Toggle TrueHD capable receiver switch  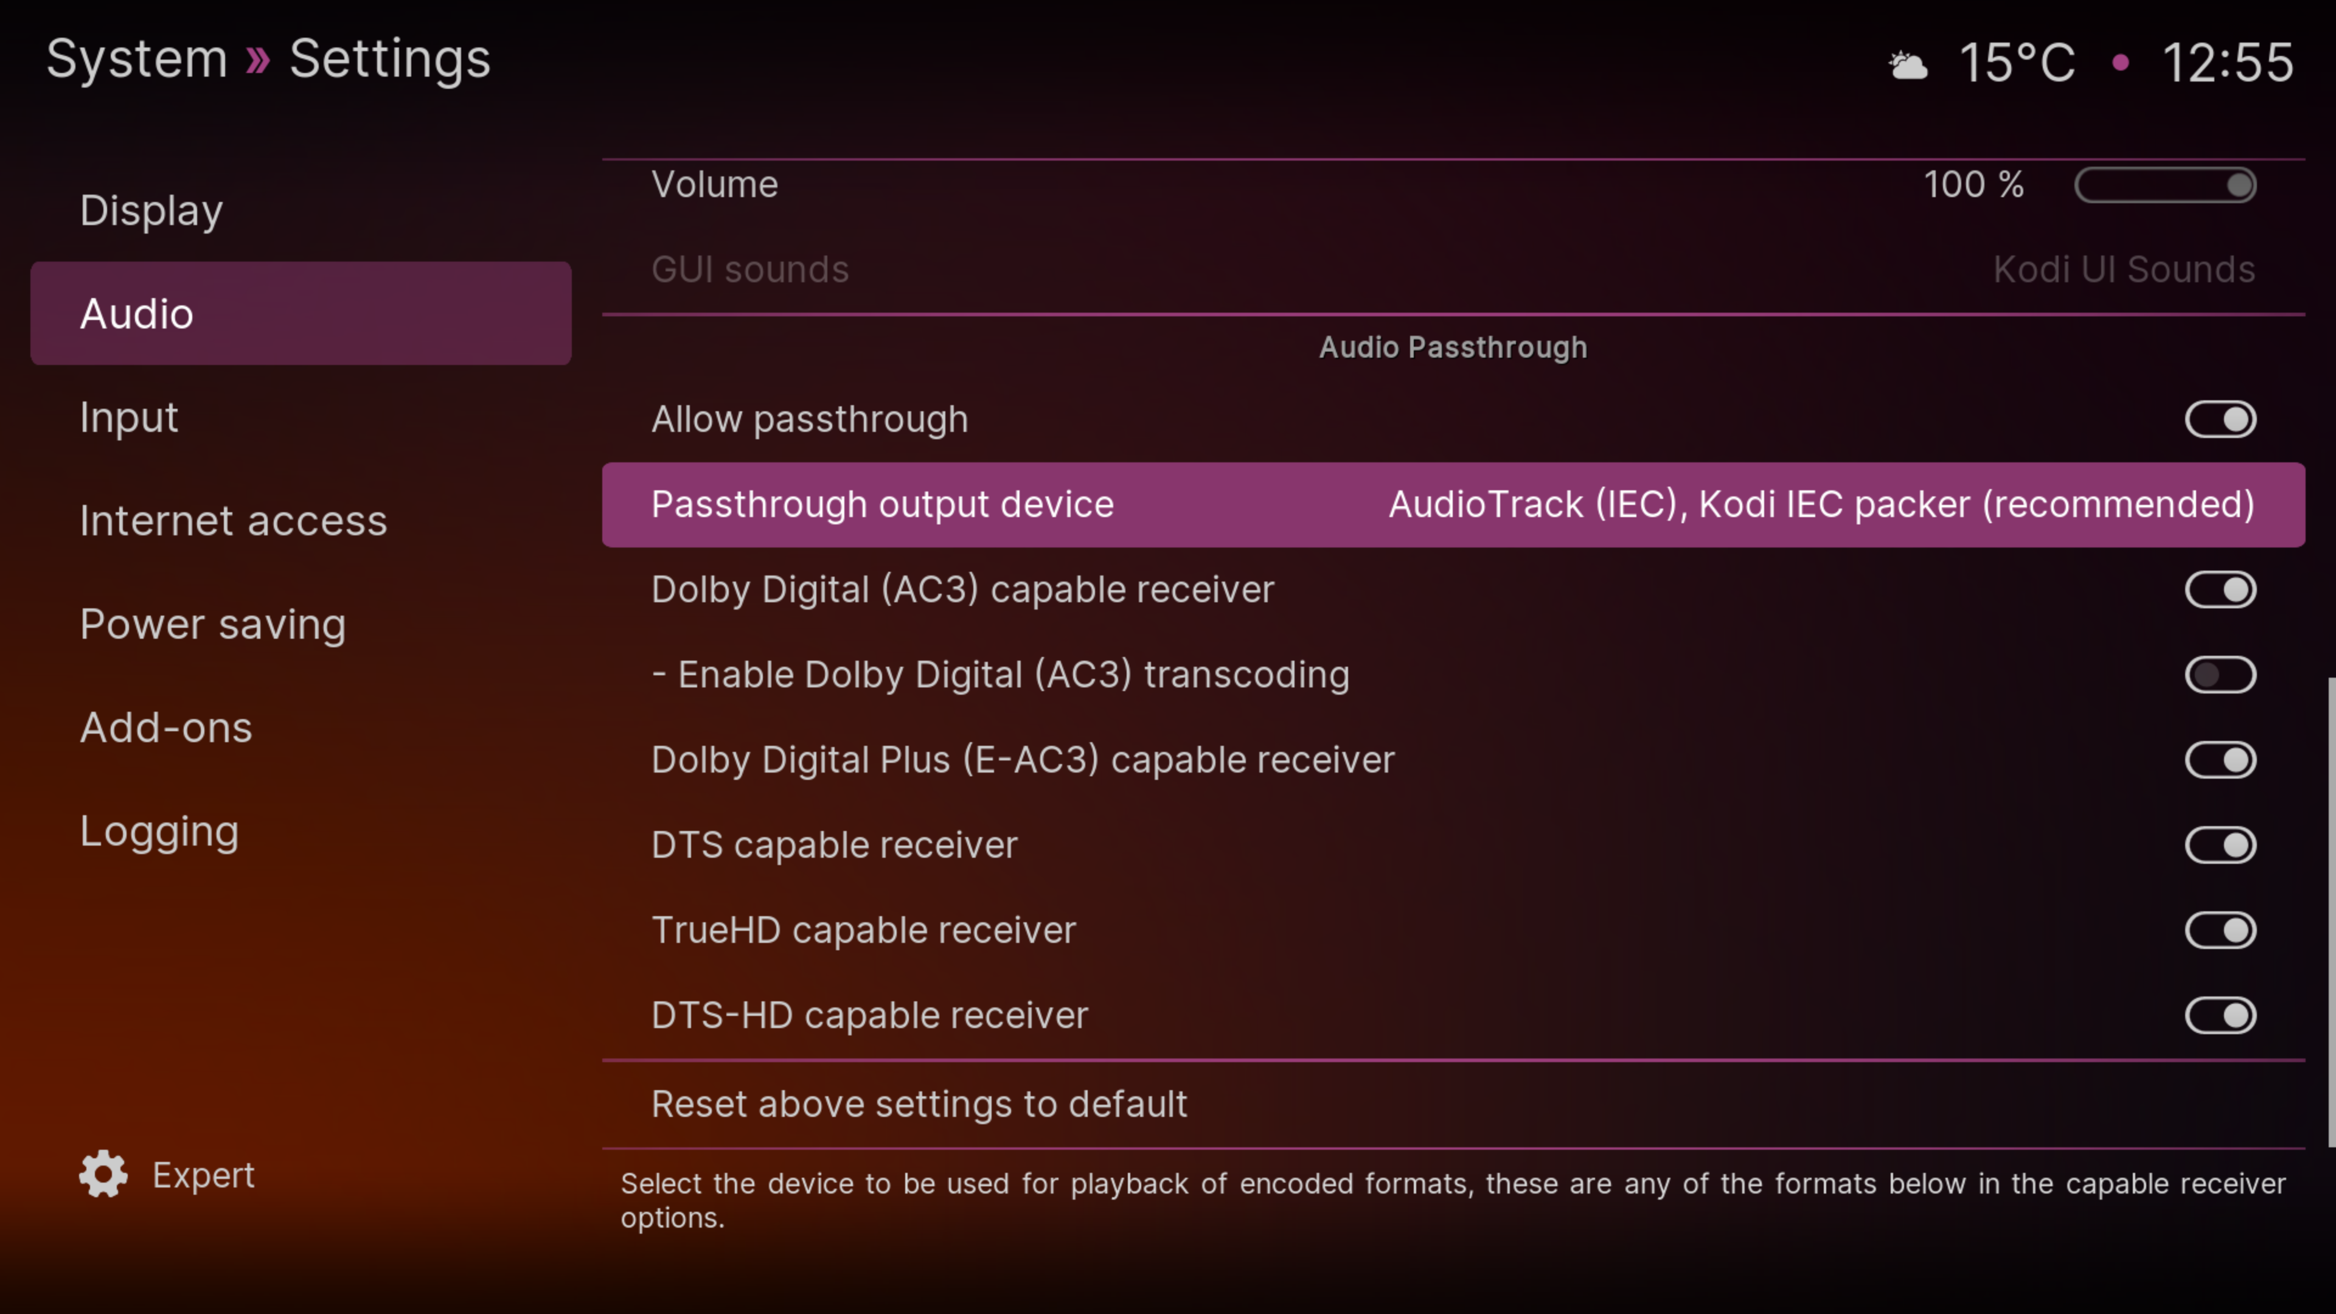[2220, 930]
